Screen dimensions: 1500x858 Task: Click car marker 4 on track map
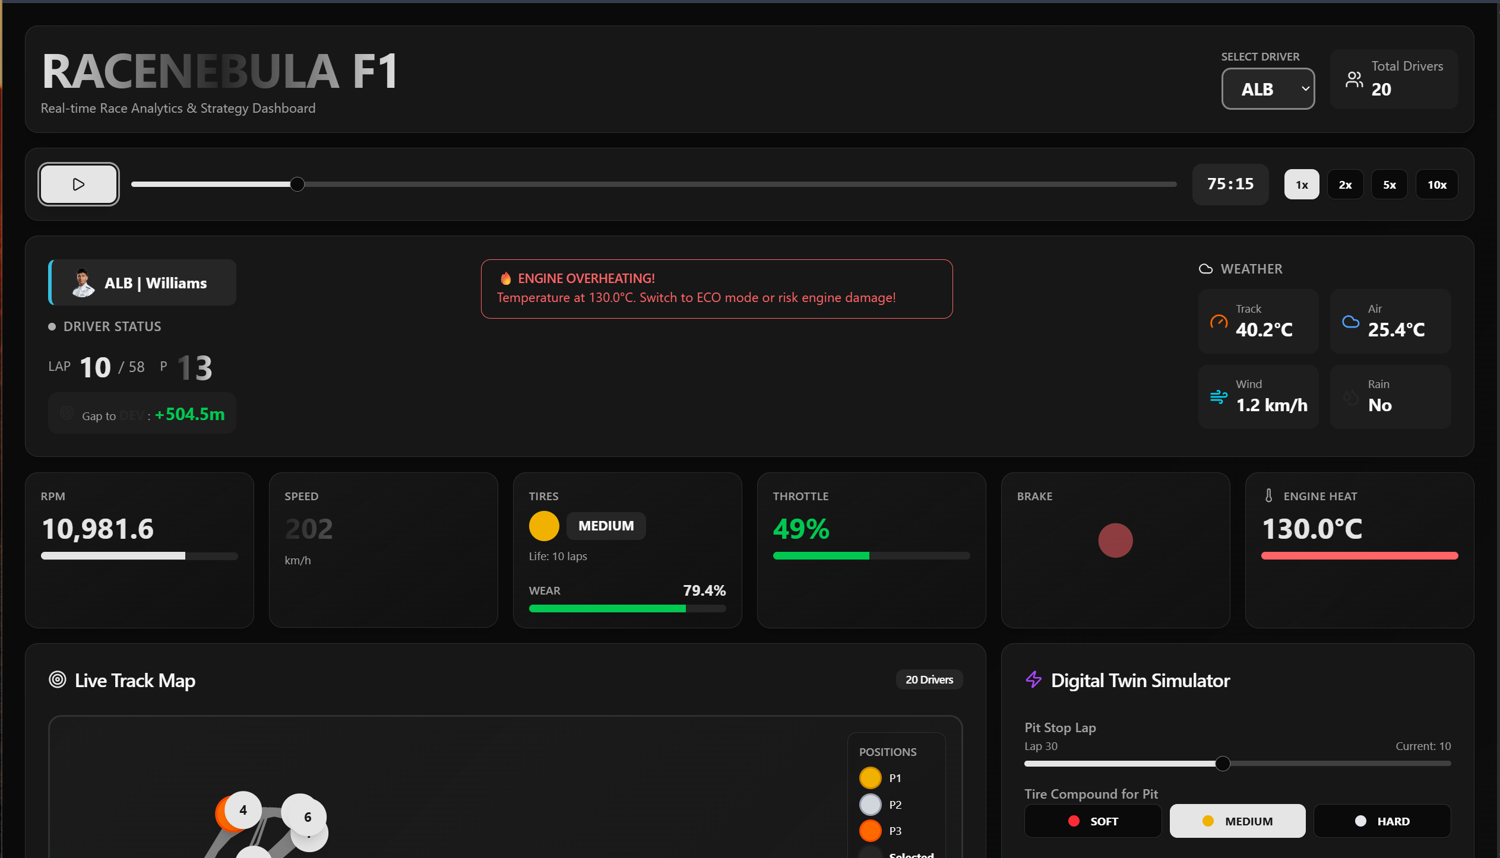[243, 809]
